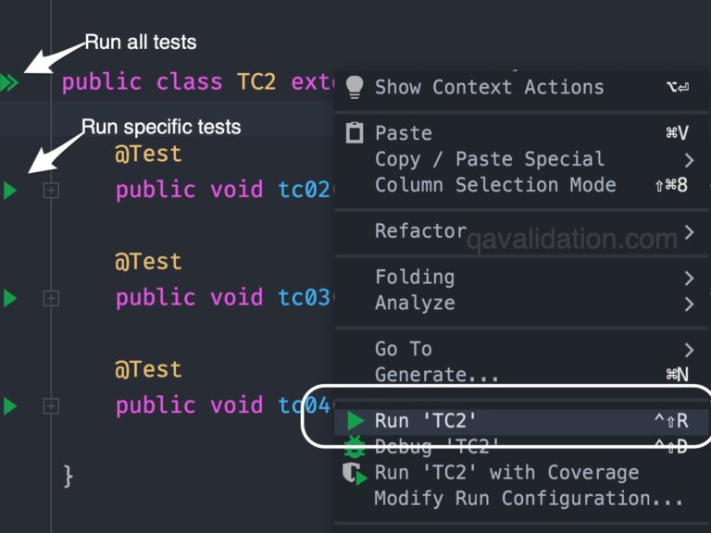The image size is (711, 533).
Task: Click the clipboard Paste icon
Action: click(355, 133)
